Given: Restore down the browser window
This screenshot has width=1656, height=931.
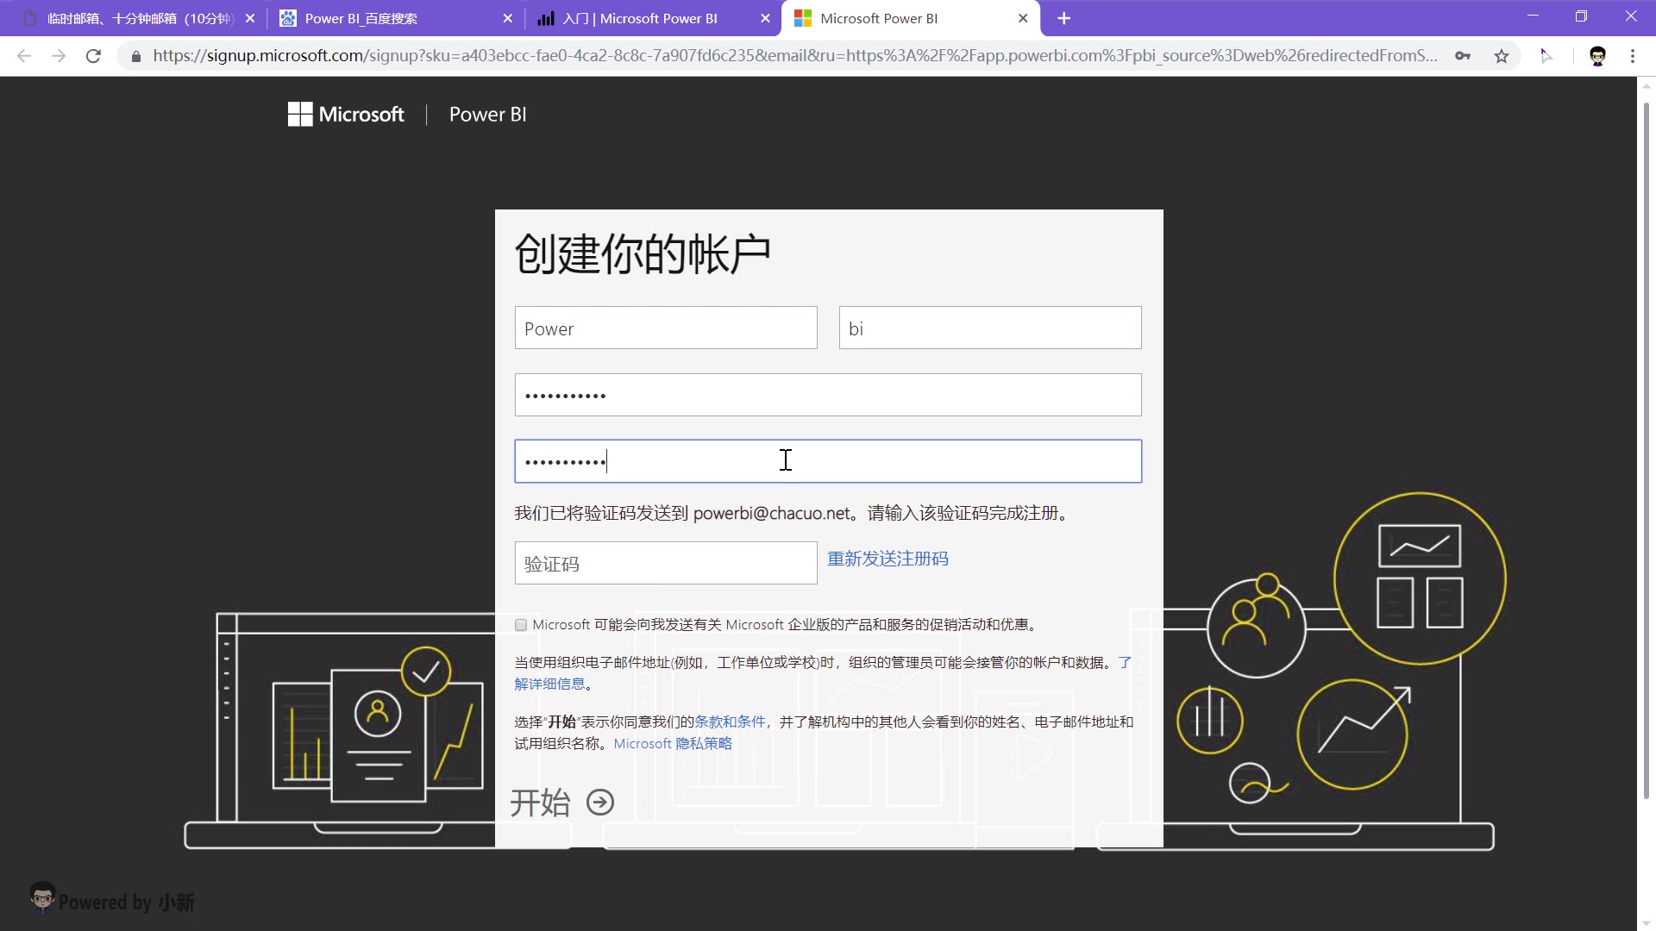Looking at the screenshot, I should [1581, 16].
